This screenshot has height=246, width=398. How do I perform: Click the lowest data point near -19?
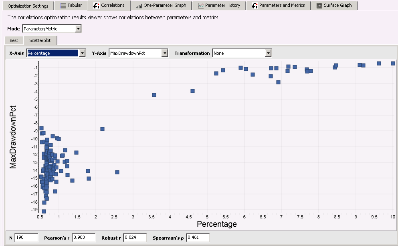pyautogui.click(x=44, y=211)
